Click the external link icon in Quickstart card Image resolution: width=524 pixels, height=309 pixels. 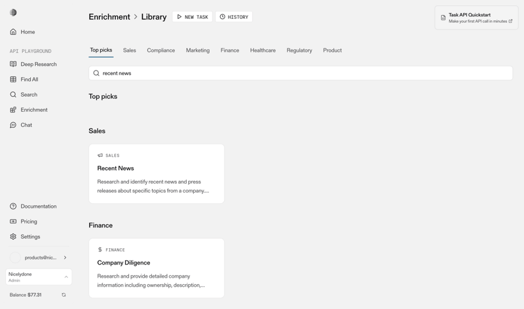[510, 21]
